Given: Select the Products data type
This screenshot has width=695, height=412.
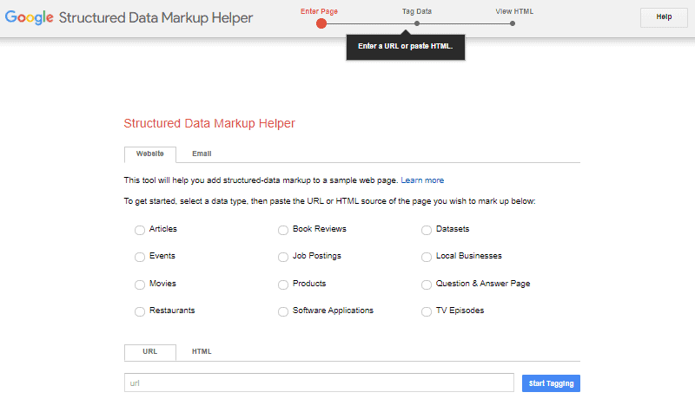Looking at the screenshot, I should click(x=283, y=284).
